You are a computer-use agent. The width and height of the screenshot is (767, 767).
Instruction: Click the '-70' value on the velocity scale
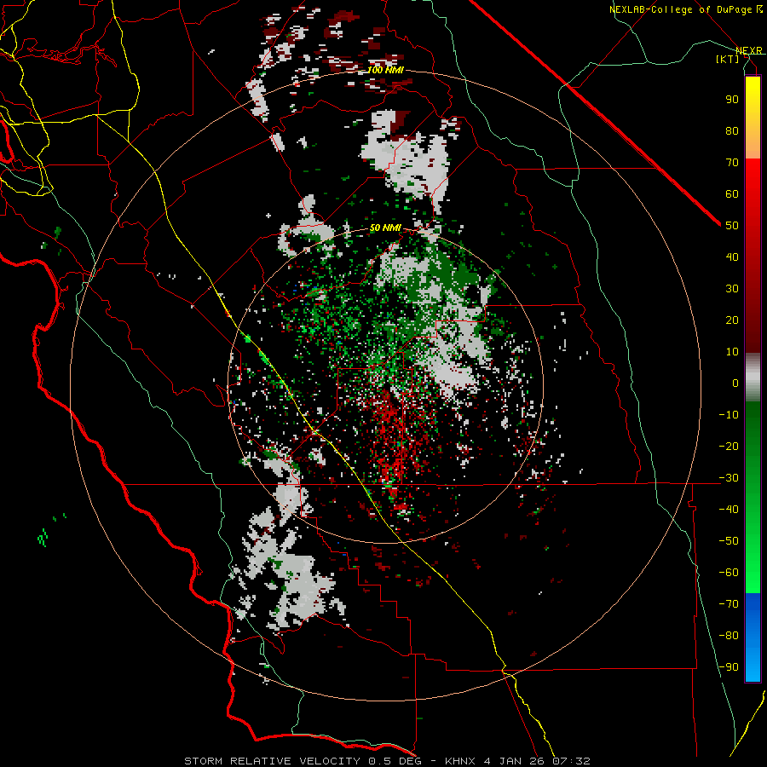coord(729,604)
